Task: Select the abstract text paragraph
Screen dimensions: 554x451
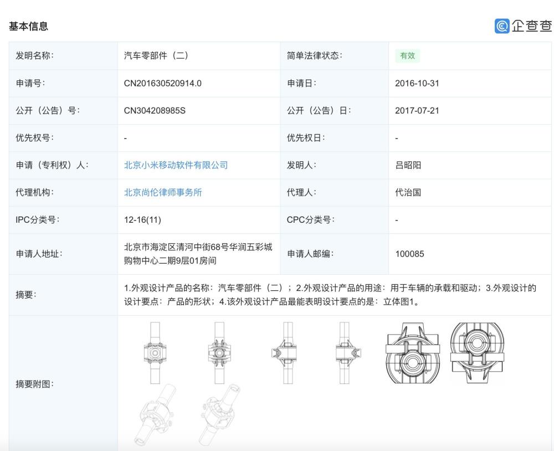Action: [x=330, y=295]
